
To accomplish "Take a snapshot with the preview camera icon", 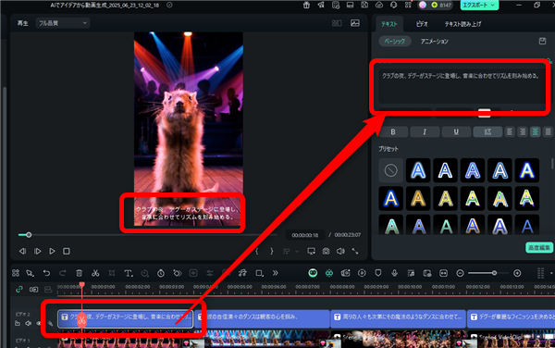I will (x=326, y=251).
